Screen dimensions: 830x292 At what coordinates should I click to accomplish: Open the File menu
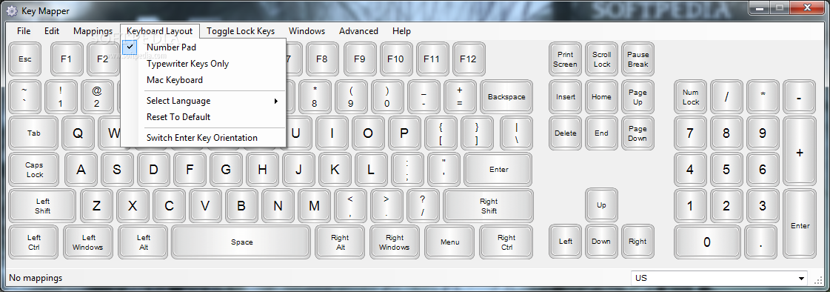24,30
